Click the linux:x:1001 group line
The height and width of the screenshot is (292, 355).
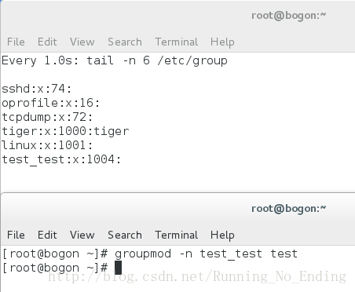47,145
